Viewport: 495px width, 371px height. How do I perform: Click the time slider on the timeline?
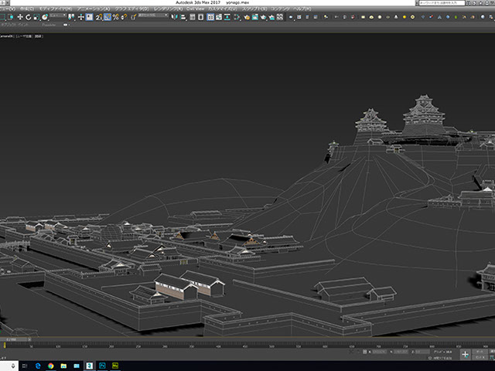coord(15,339)
